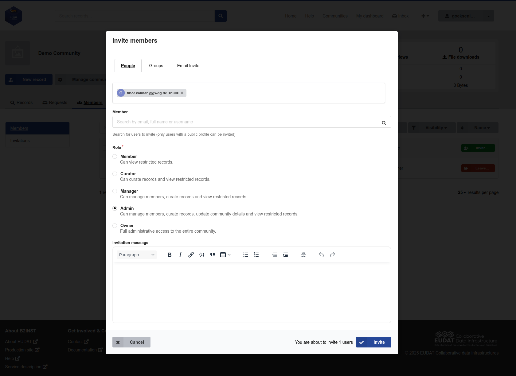This screenshot has width=516, height=376.
Task: Switch to the Groups tab
Action: (156, 66)
